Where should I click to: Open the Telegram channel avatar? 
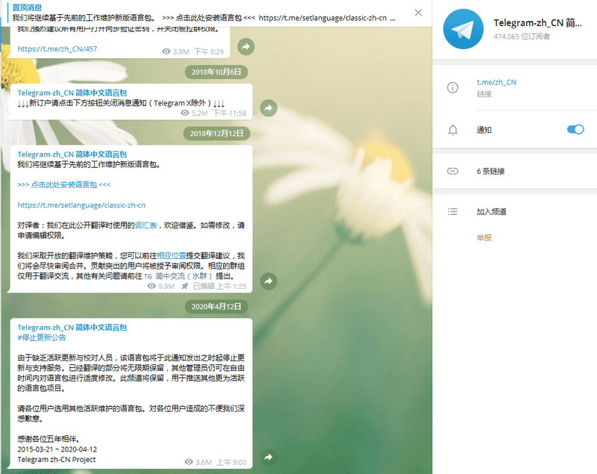point(463,29)
